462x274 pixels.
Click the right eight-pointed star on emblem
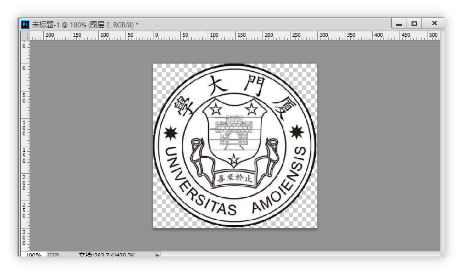(x=296, y=132)
